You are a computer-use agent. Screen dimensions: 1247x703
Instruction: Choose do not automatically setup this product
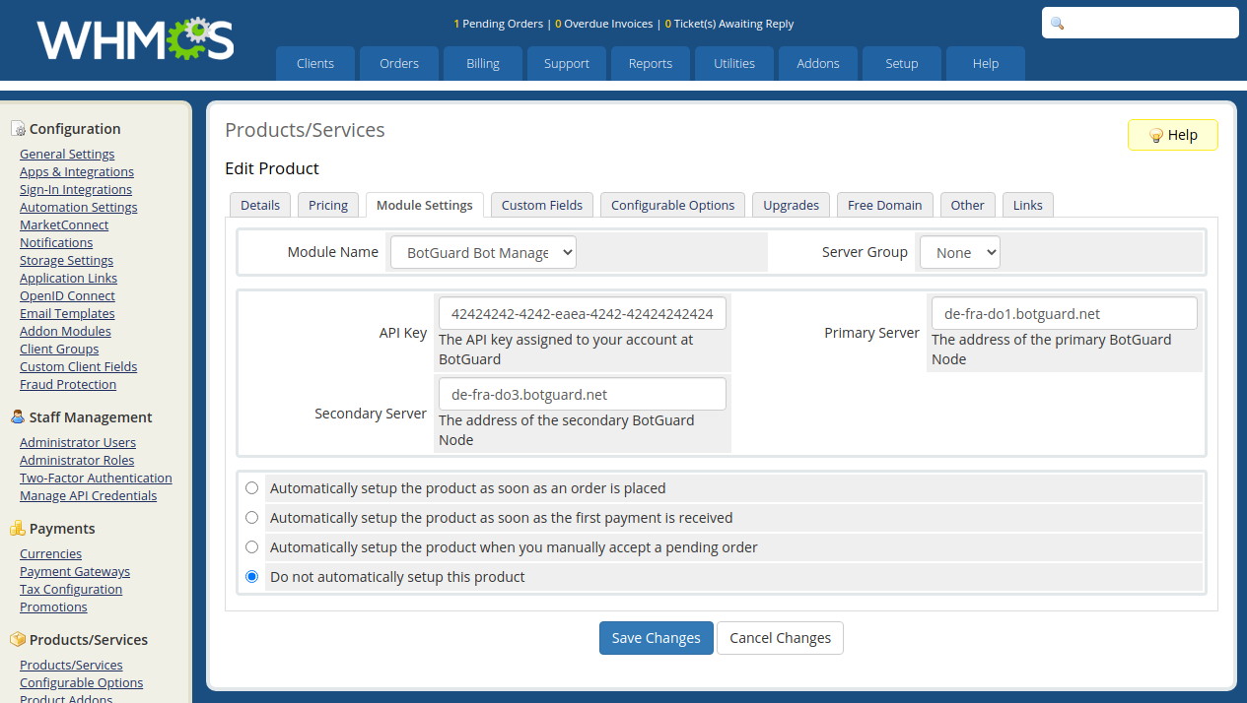(x=252, y=577)
